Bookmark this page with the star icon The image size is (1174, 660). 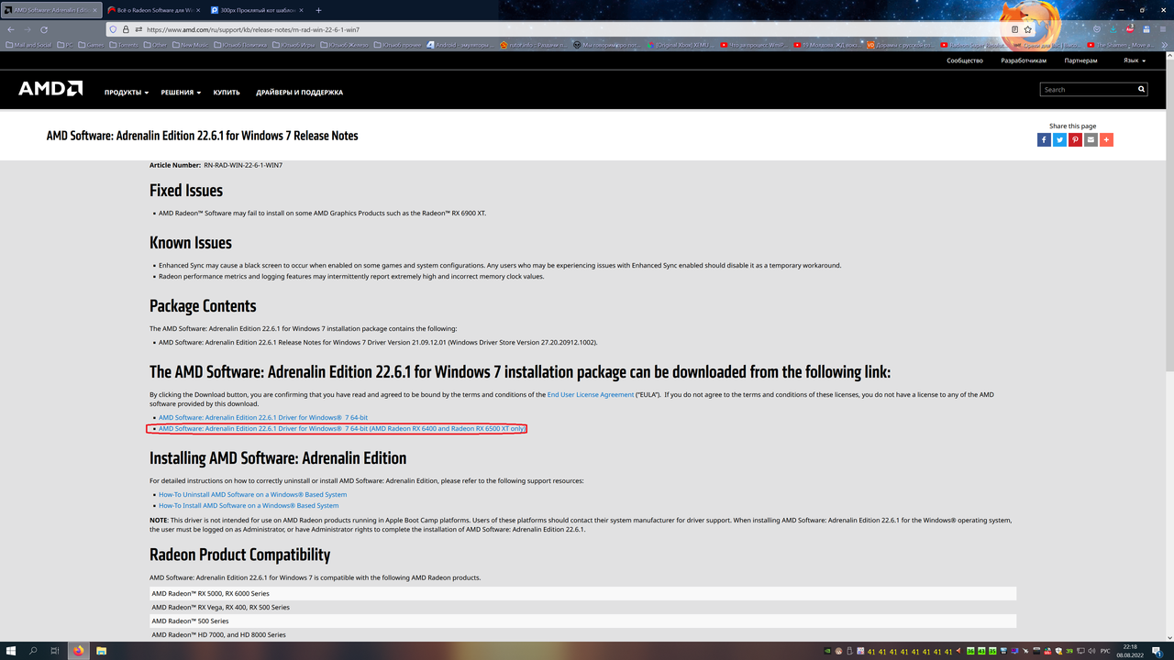(x=1028, y=29)
